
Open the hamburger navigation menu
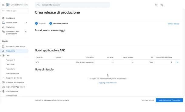coord(3,5)
